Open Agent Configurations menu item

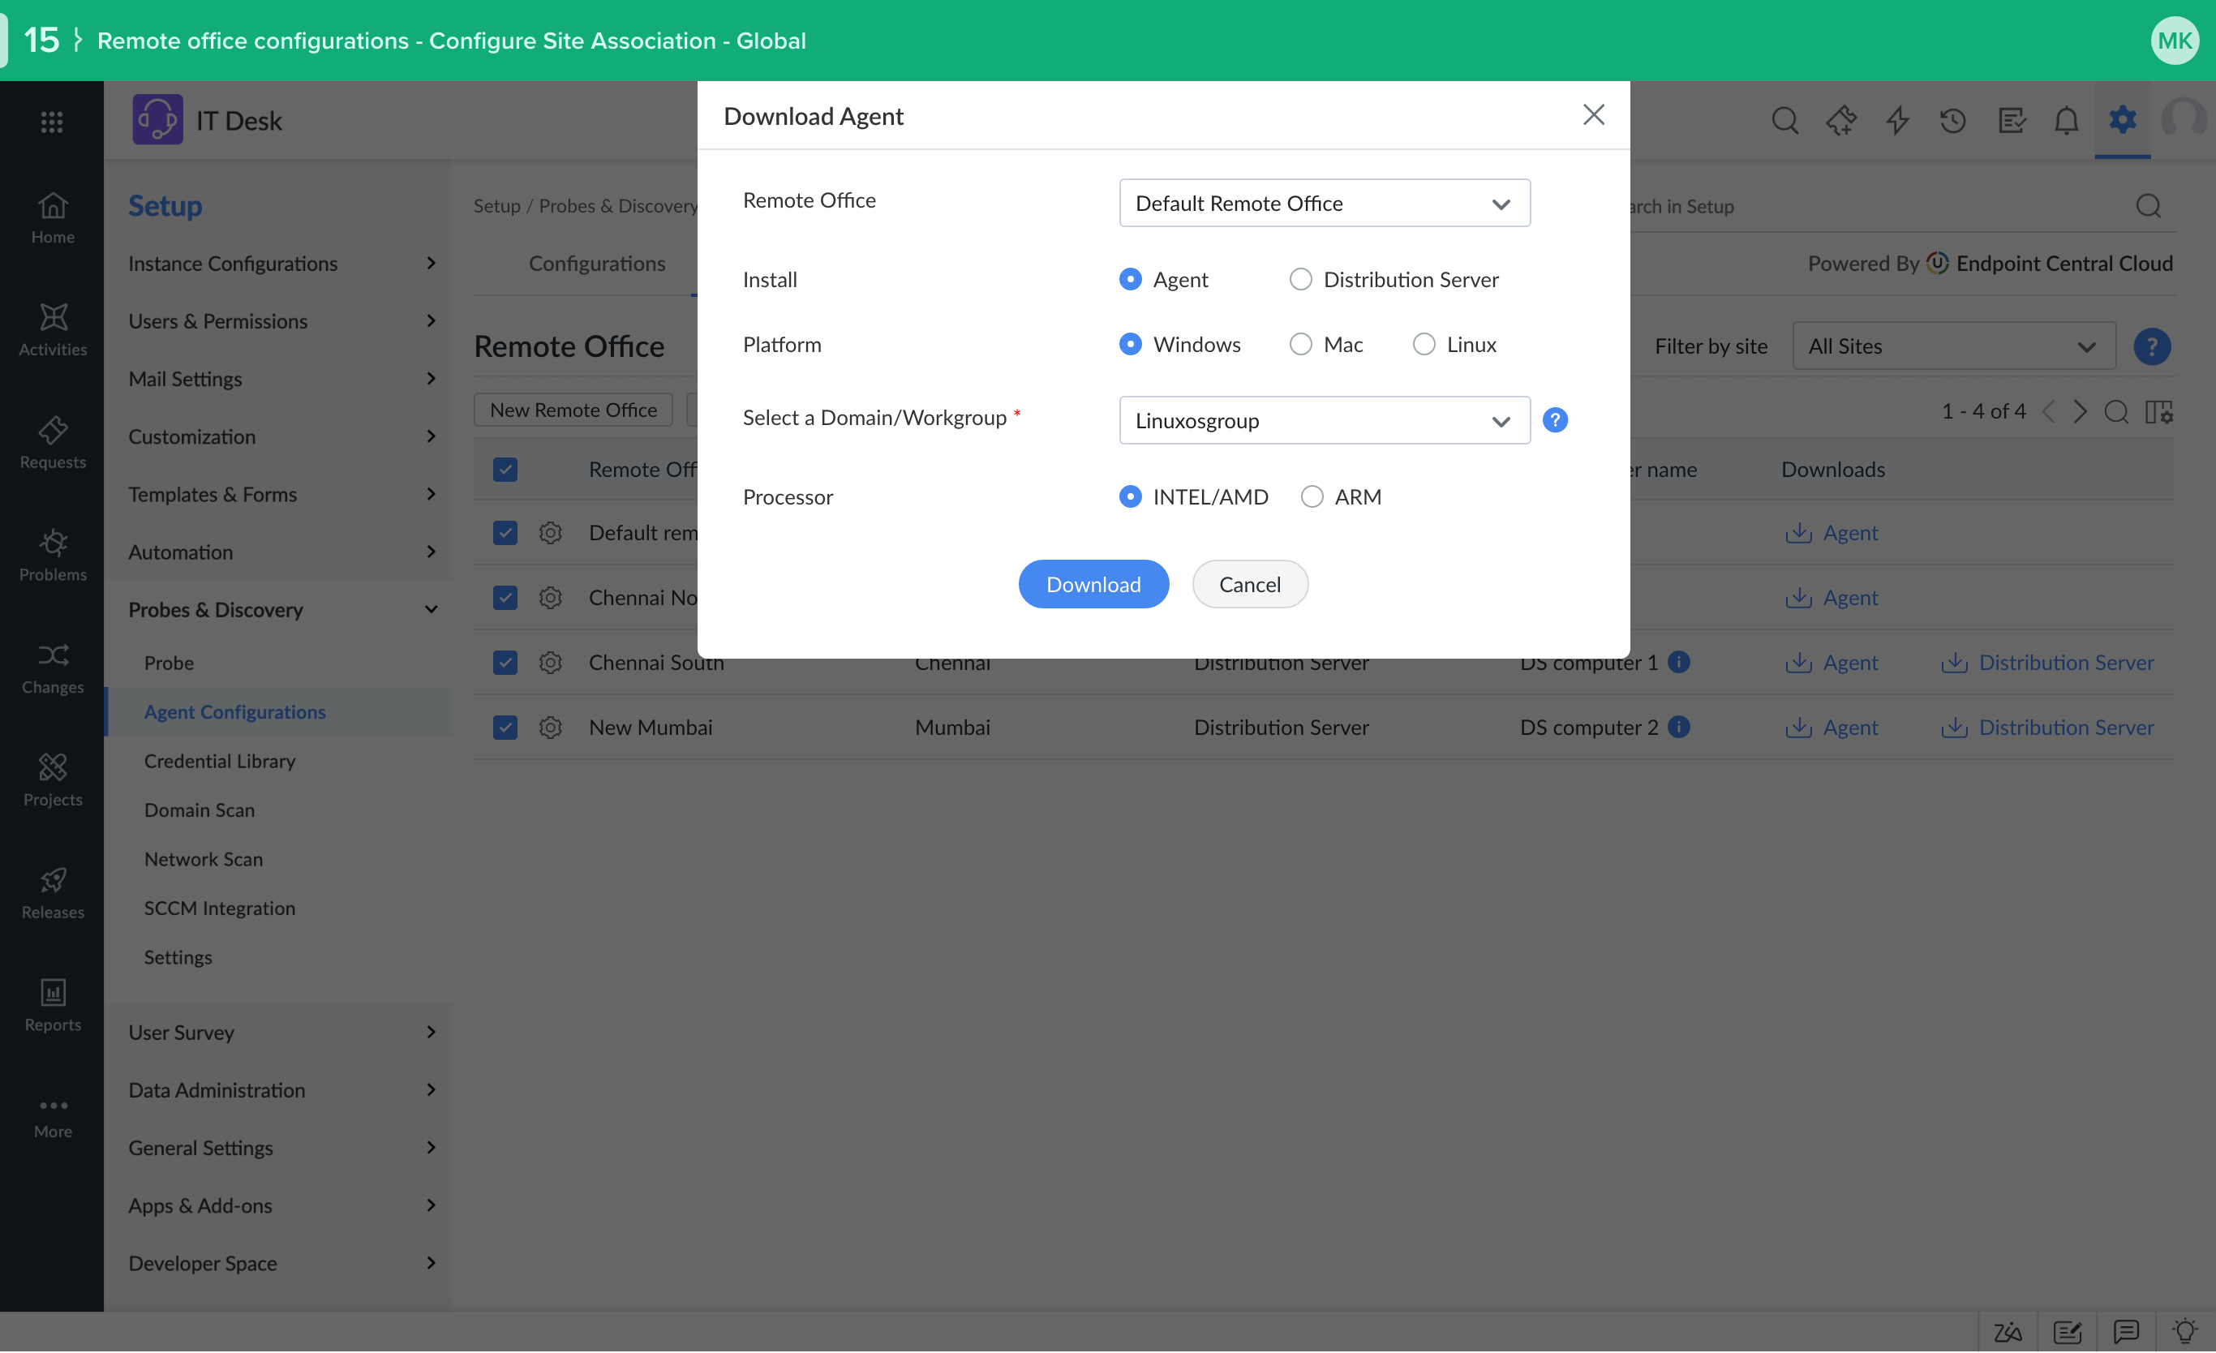click(x=234, y=712)
